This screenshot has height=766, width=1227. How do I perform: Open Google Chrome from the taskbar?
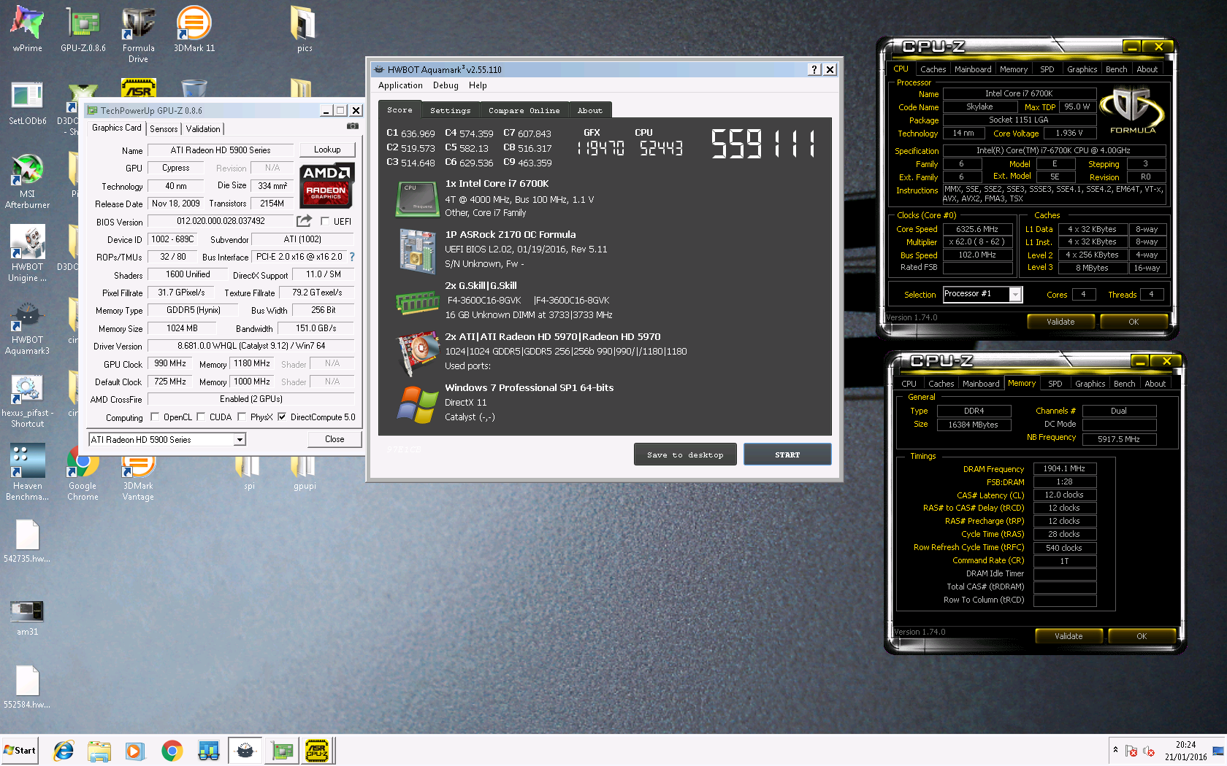(172, 750)
